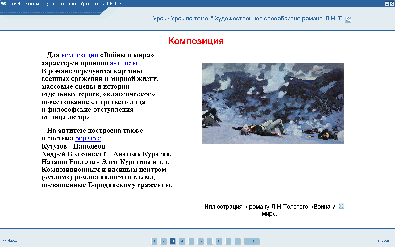This screenshot has height=247, width=395.
Task: Click the line «Андрей Болконский - Анатоль Курагин,»
Action: (106, 154)
